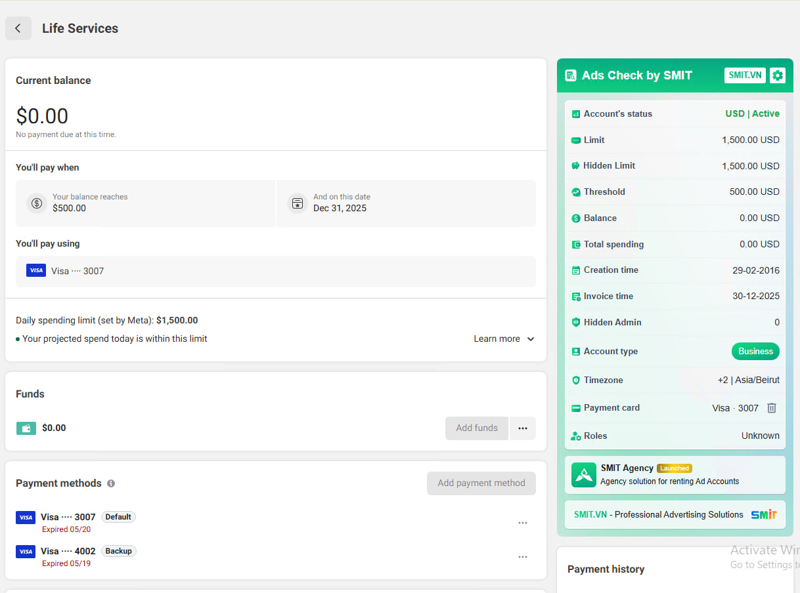Viewport: 800px width, 593px height.
Task: Click the Payment history heading
Action: 606,569
